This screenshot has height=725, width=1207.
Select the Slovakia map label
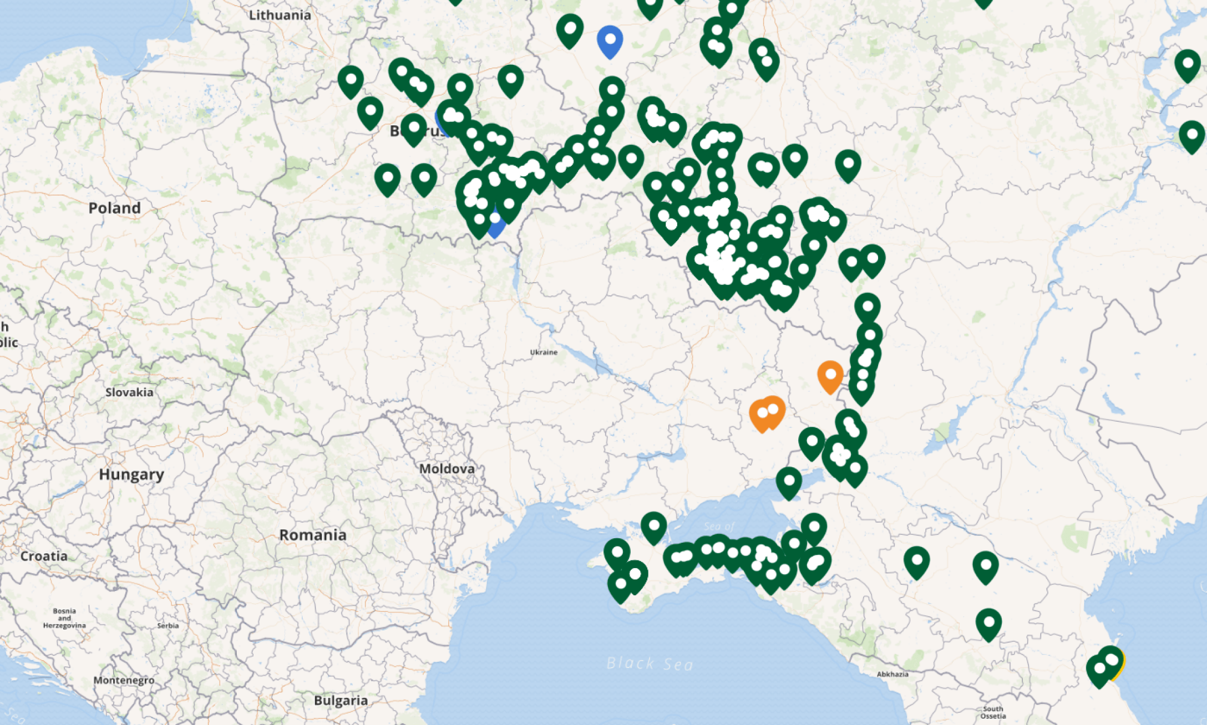point(129,392)
